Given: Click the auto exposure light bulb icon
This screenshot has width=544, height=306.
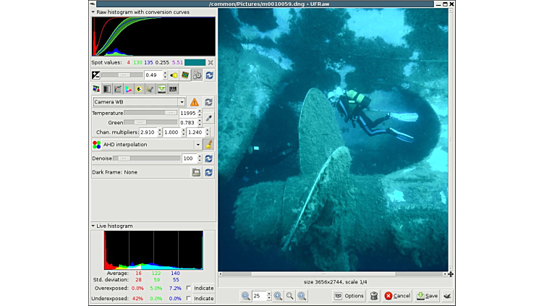Looking at the screenshot, I should 174,75.
